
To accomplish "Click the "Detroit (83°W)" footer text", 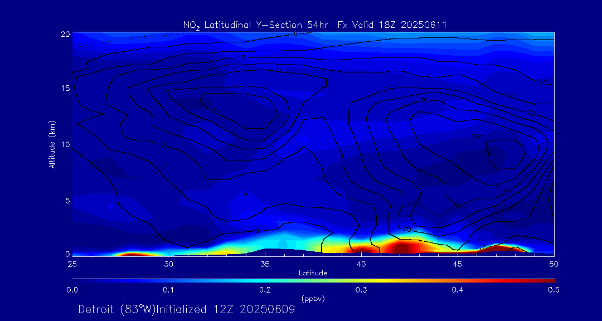I will [116, 309].
